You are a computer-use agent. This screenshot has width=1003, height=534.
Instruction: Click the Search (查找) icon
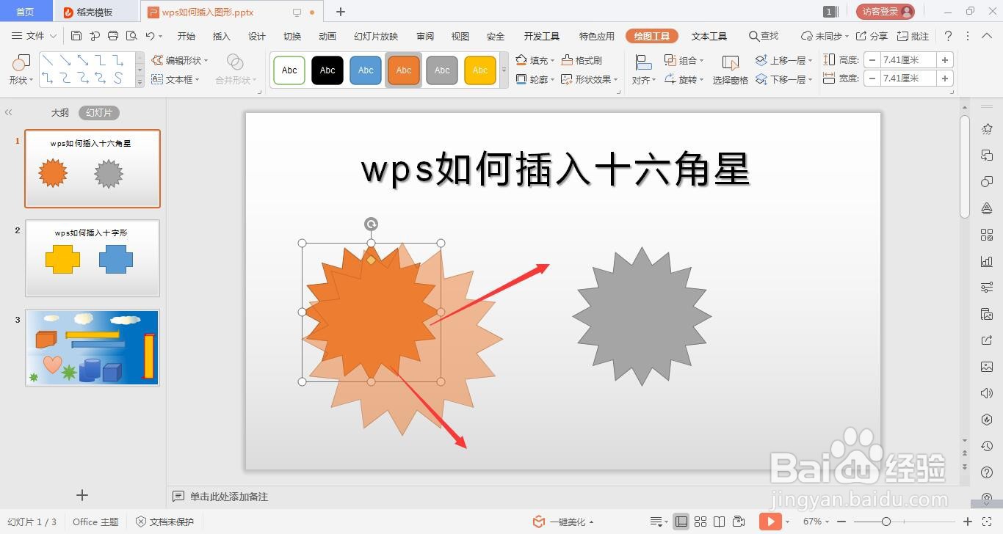[764, 36]
